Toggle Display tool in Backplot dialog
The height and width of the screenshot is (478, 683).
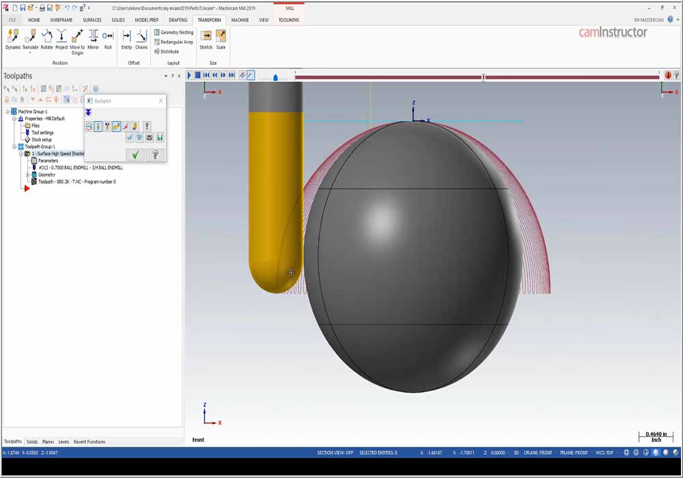click(x=98, y=126)
